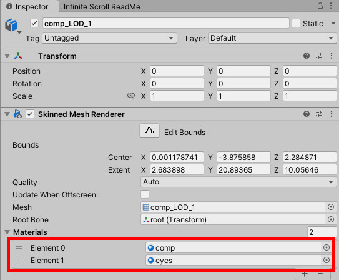This screenshot has width=339, height=280.
Task: Click the Position label
Action: click(26, 71)
